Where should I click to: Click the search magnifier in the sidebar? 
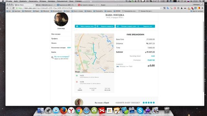click(52, 57)
